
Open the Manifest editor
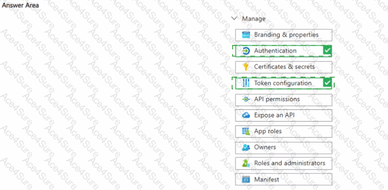283,179
